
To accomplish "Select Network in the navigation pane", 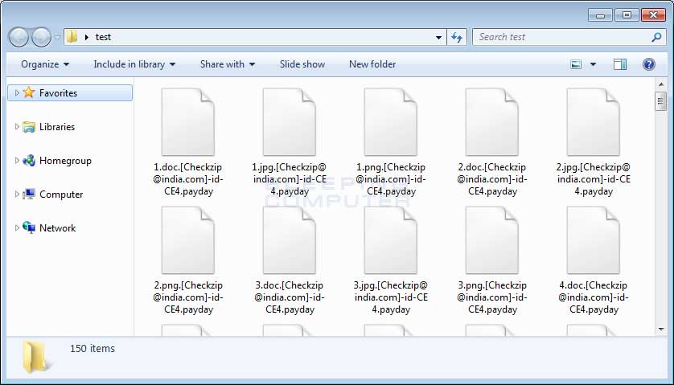I will click(x=58, y=228).
